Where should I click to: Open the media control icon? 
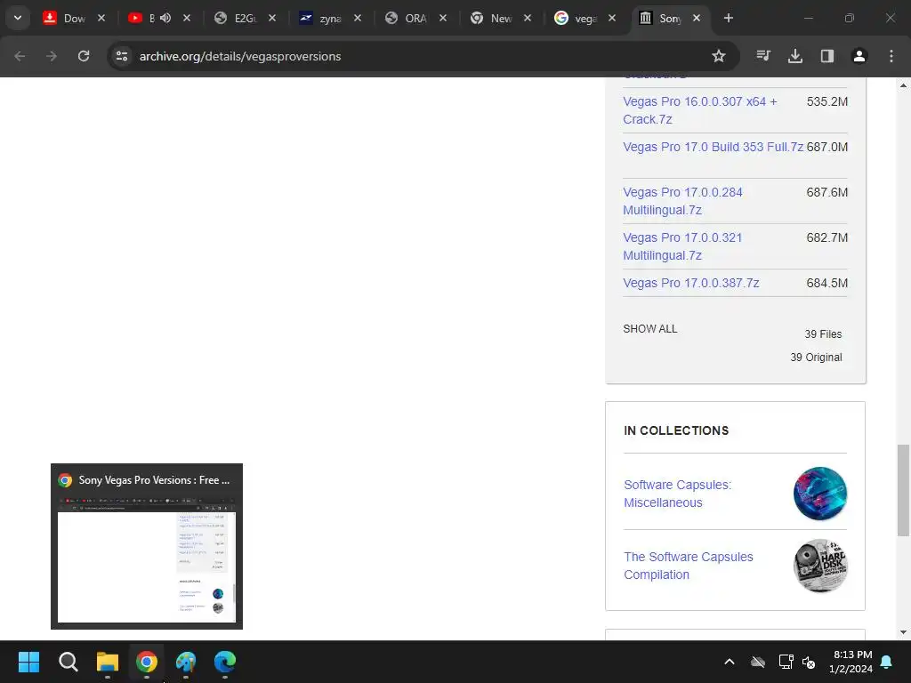click(x=763, y=56)
